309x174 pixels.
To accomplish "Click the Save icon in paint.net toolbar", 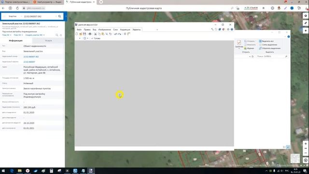I will 84,34.
